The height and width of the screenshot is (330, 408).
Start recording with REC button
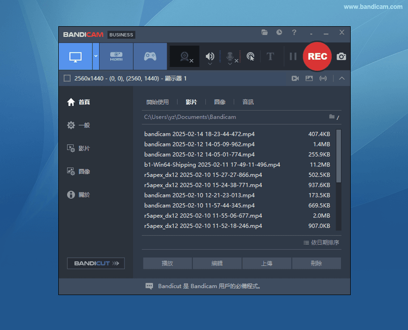[317, 56]
